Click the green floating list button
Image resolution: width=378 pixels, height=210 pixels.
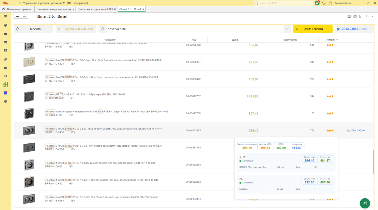pyautogui.click(x=365, y=203)
